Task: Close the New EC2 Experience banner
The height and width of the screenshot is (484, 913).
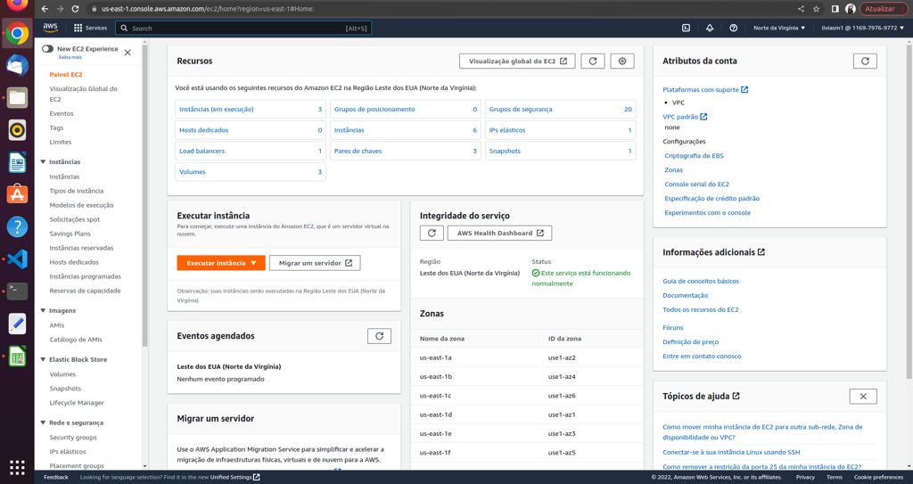Action: (127, 53)
